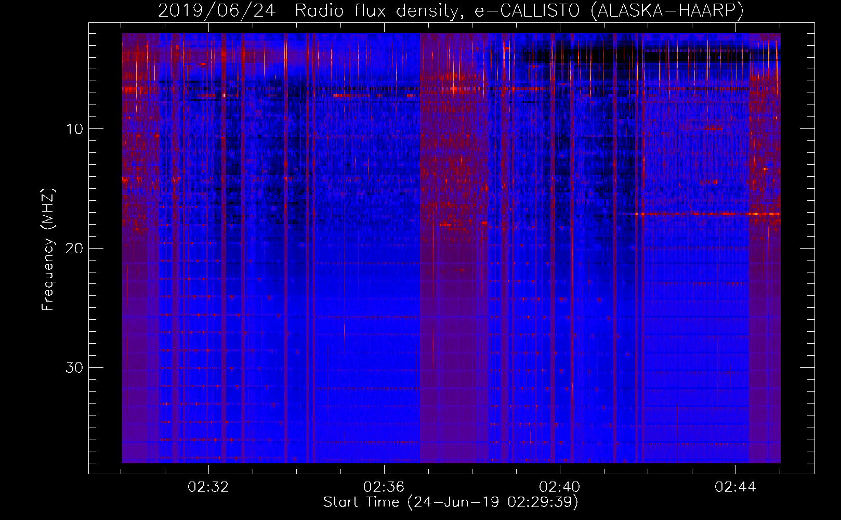The height and width of the screenshot is (520, 841).
Task: Click the 02:44 time tick label
Action: click(735, 487)
